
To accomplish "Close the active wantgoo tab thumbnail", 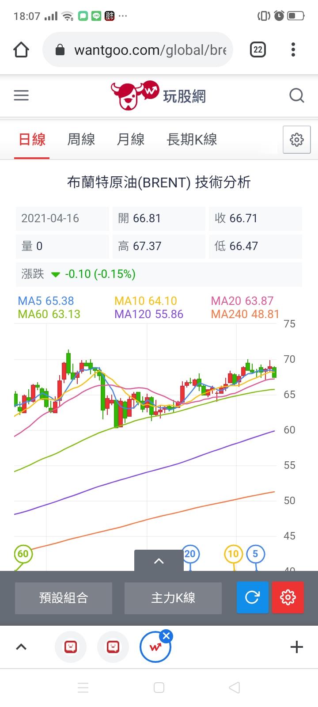I will tap(167, 636).
